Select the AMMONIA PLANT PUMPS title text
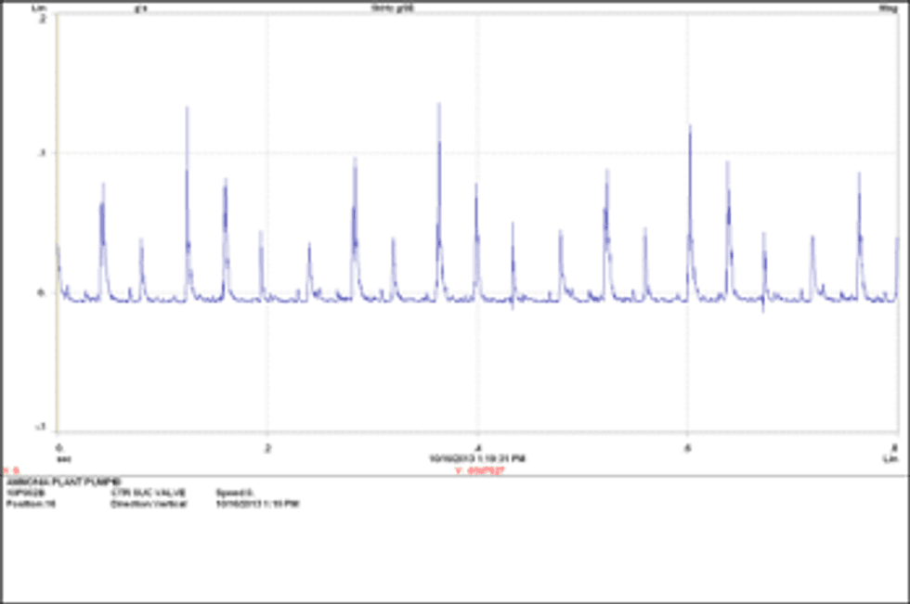 63,481
